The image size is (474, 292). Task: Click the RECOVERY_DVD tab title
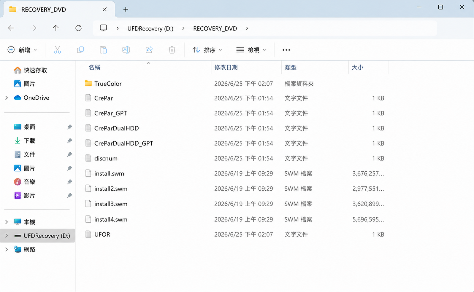(x=43, y=9)
